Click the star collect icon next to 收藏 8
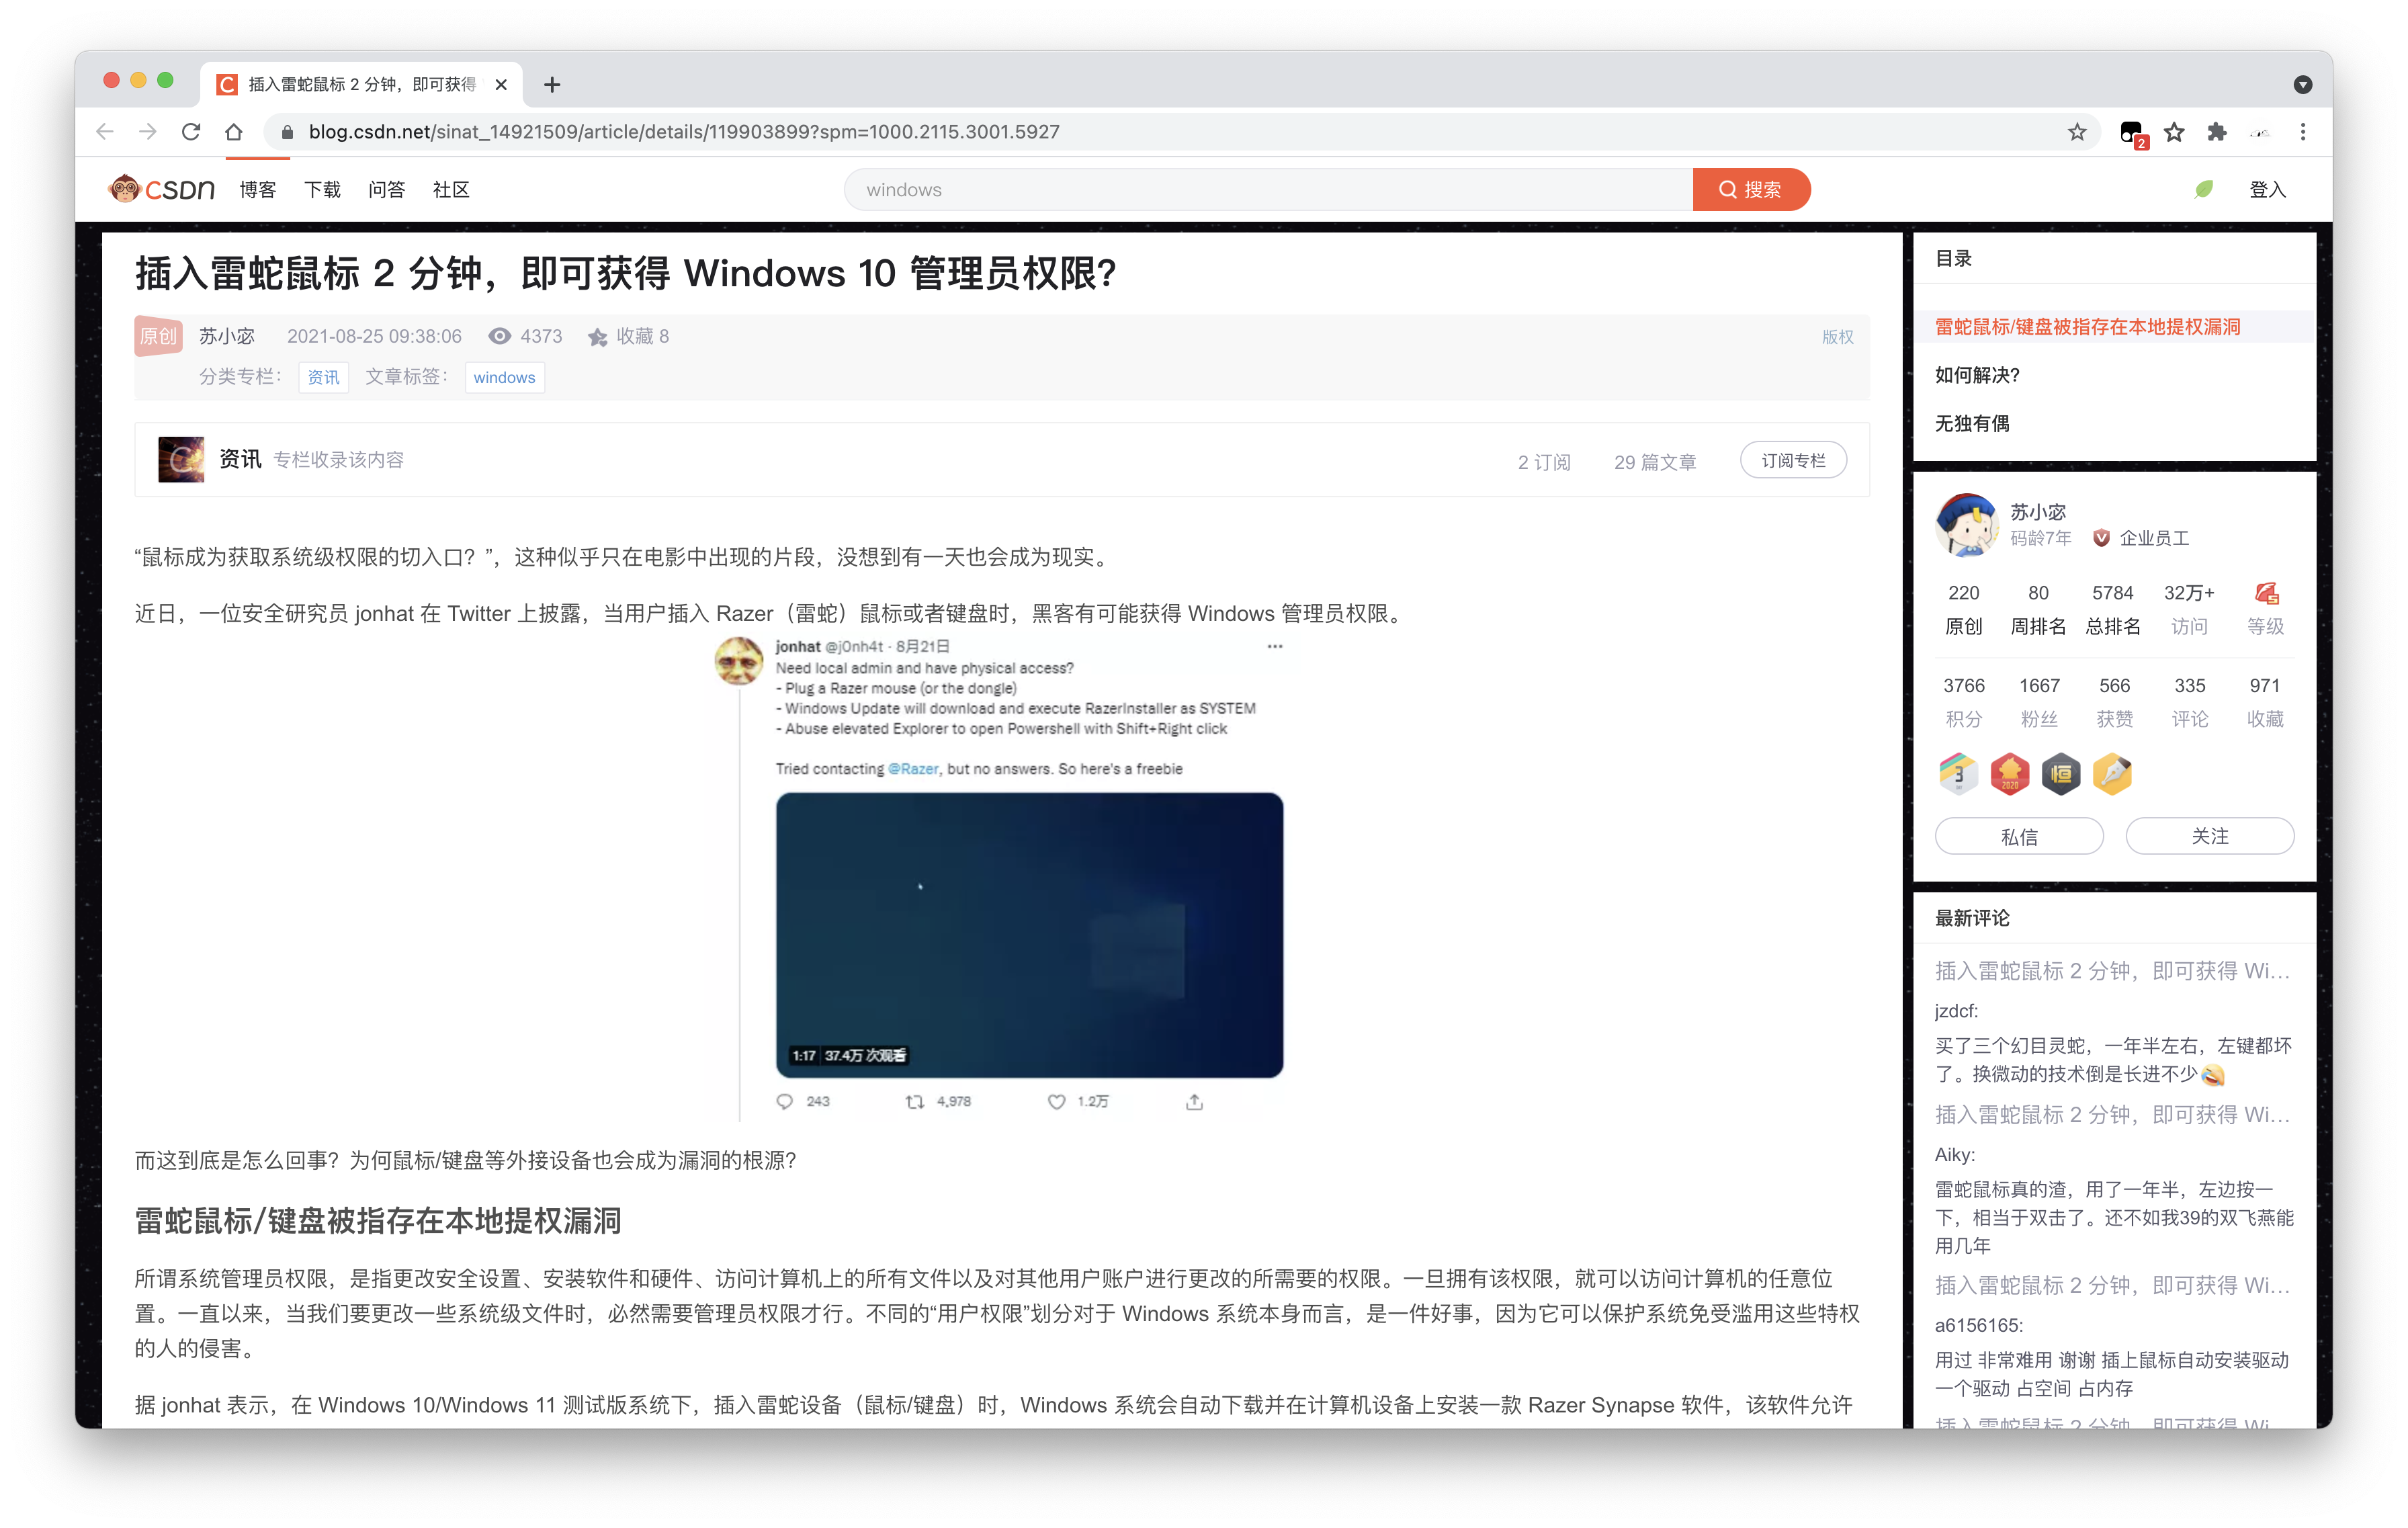The width and height of the screenshot is (2408, 1528). pyautogui.click(x=597, y=337)
